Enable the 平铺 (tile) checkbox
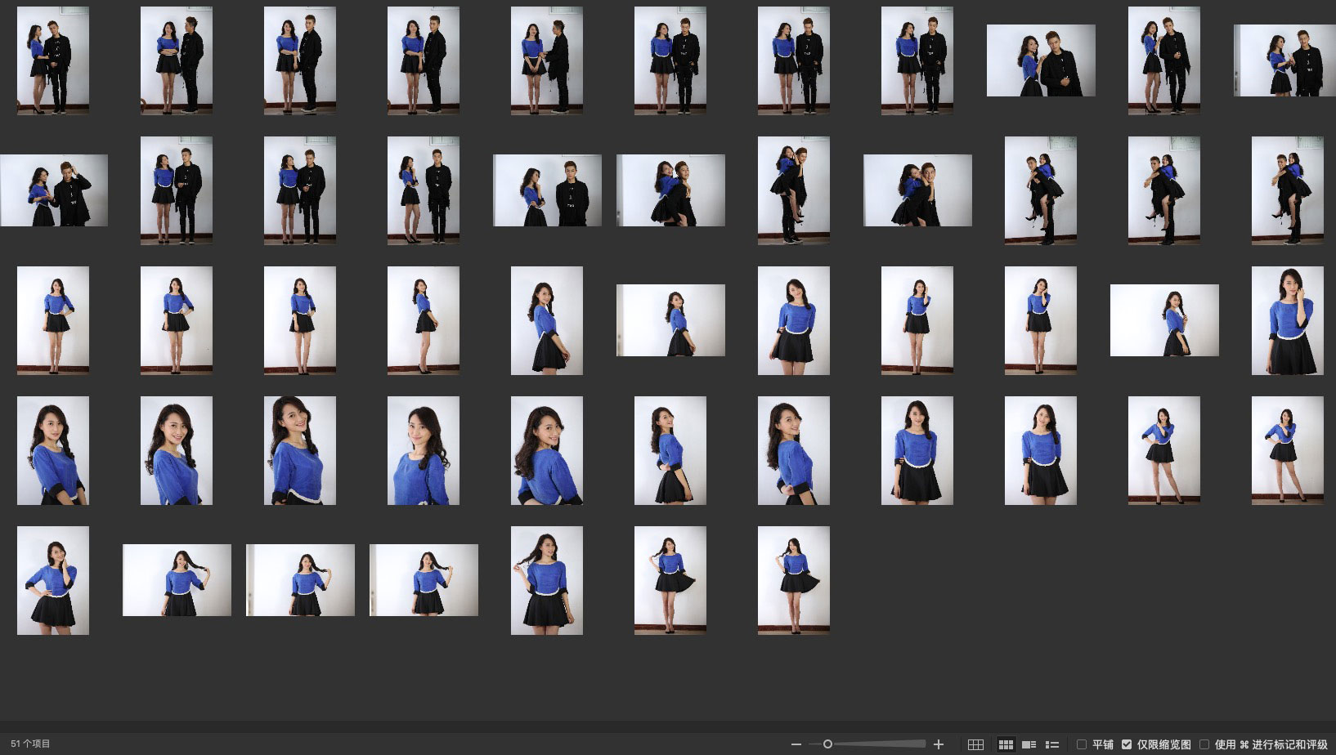1336x755 pixels. click(1082, 744)
